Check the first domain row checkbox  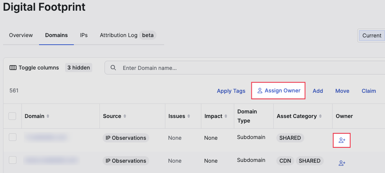click(x=13, y=137)
